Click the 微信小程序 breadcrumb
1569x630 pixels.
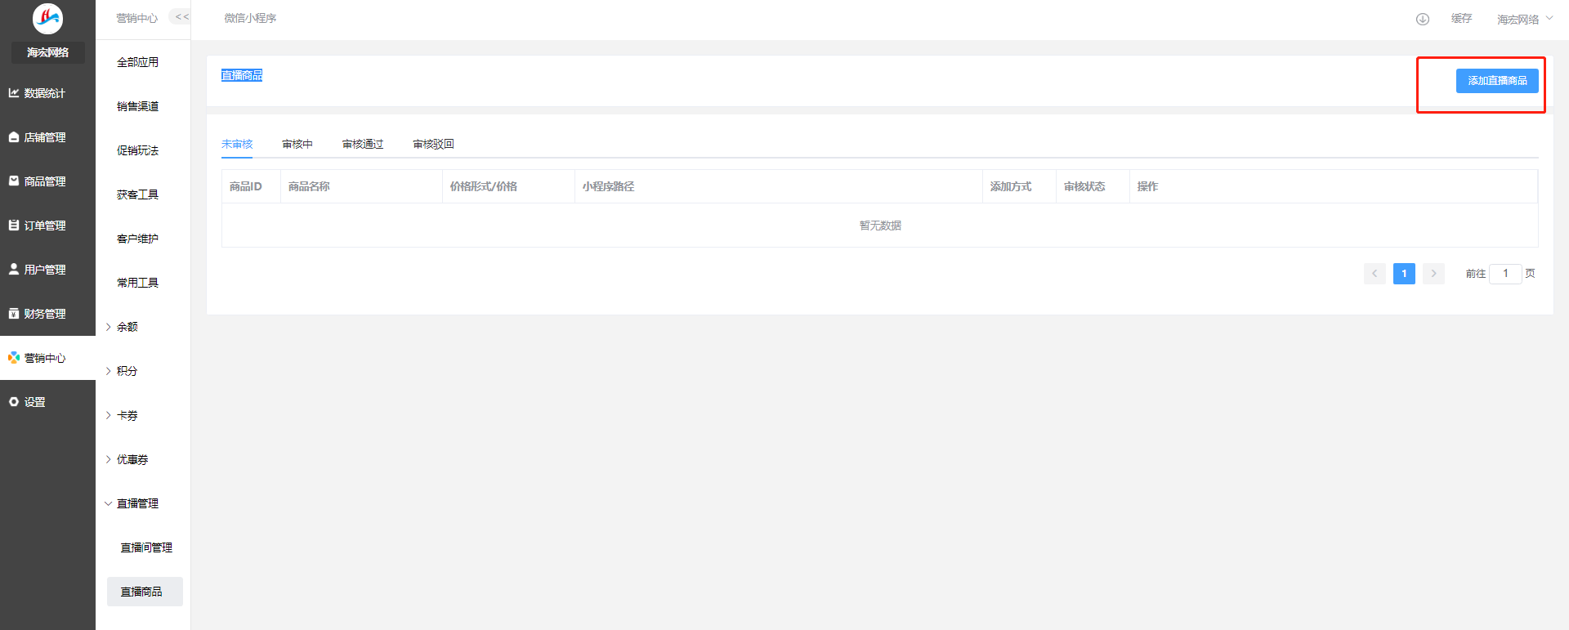[x=250, y=18]
